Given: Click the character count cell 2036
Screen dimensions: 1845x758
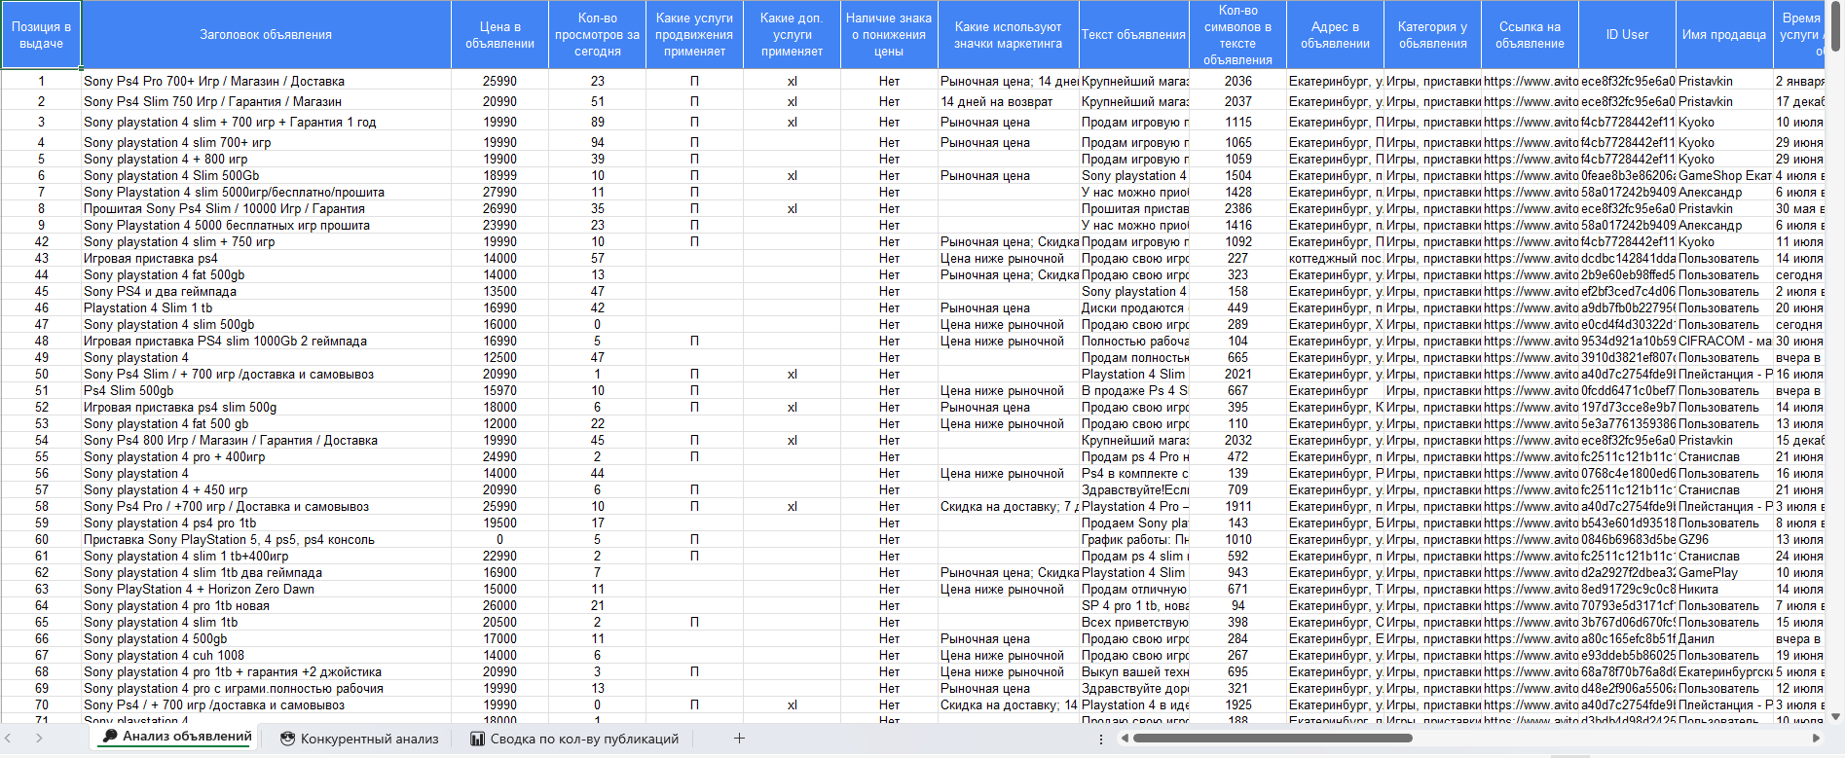Looking at the screenshot, I should [x=1237, y=82].
